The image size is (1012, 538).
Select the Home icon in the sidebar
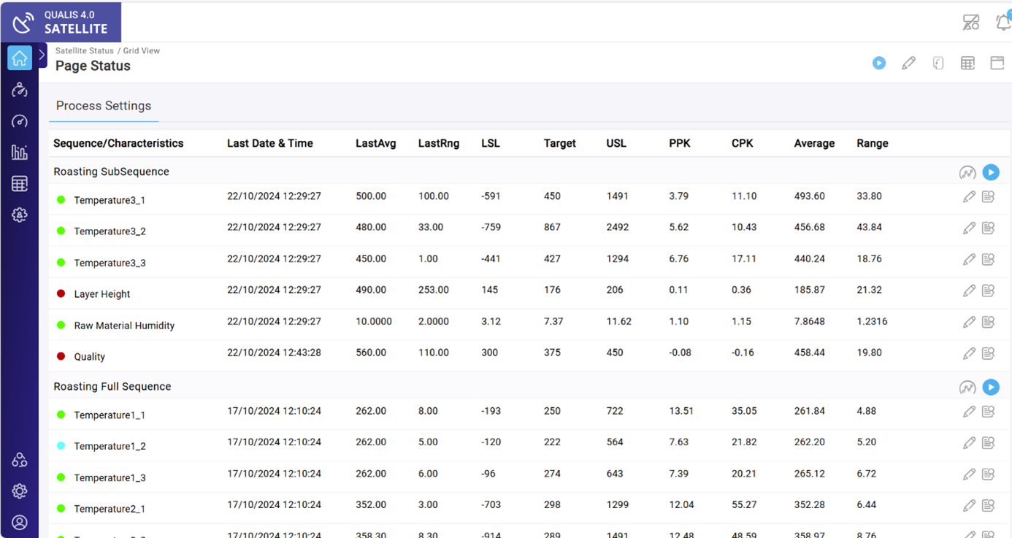coord(19,57)
